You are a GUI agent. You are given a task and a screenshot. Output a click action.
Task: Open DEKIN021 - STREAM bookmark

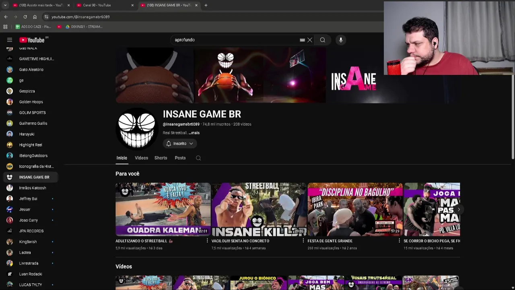[84, 27]
